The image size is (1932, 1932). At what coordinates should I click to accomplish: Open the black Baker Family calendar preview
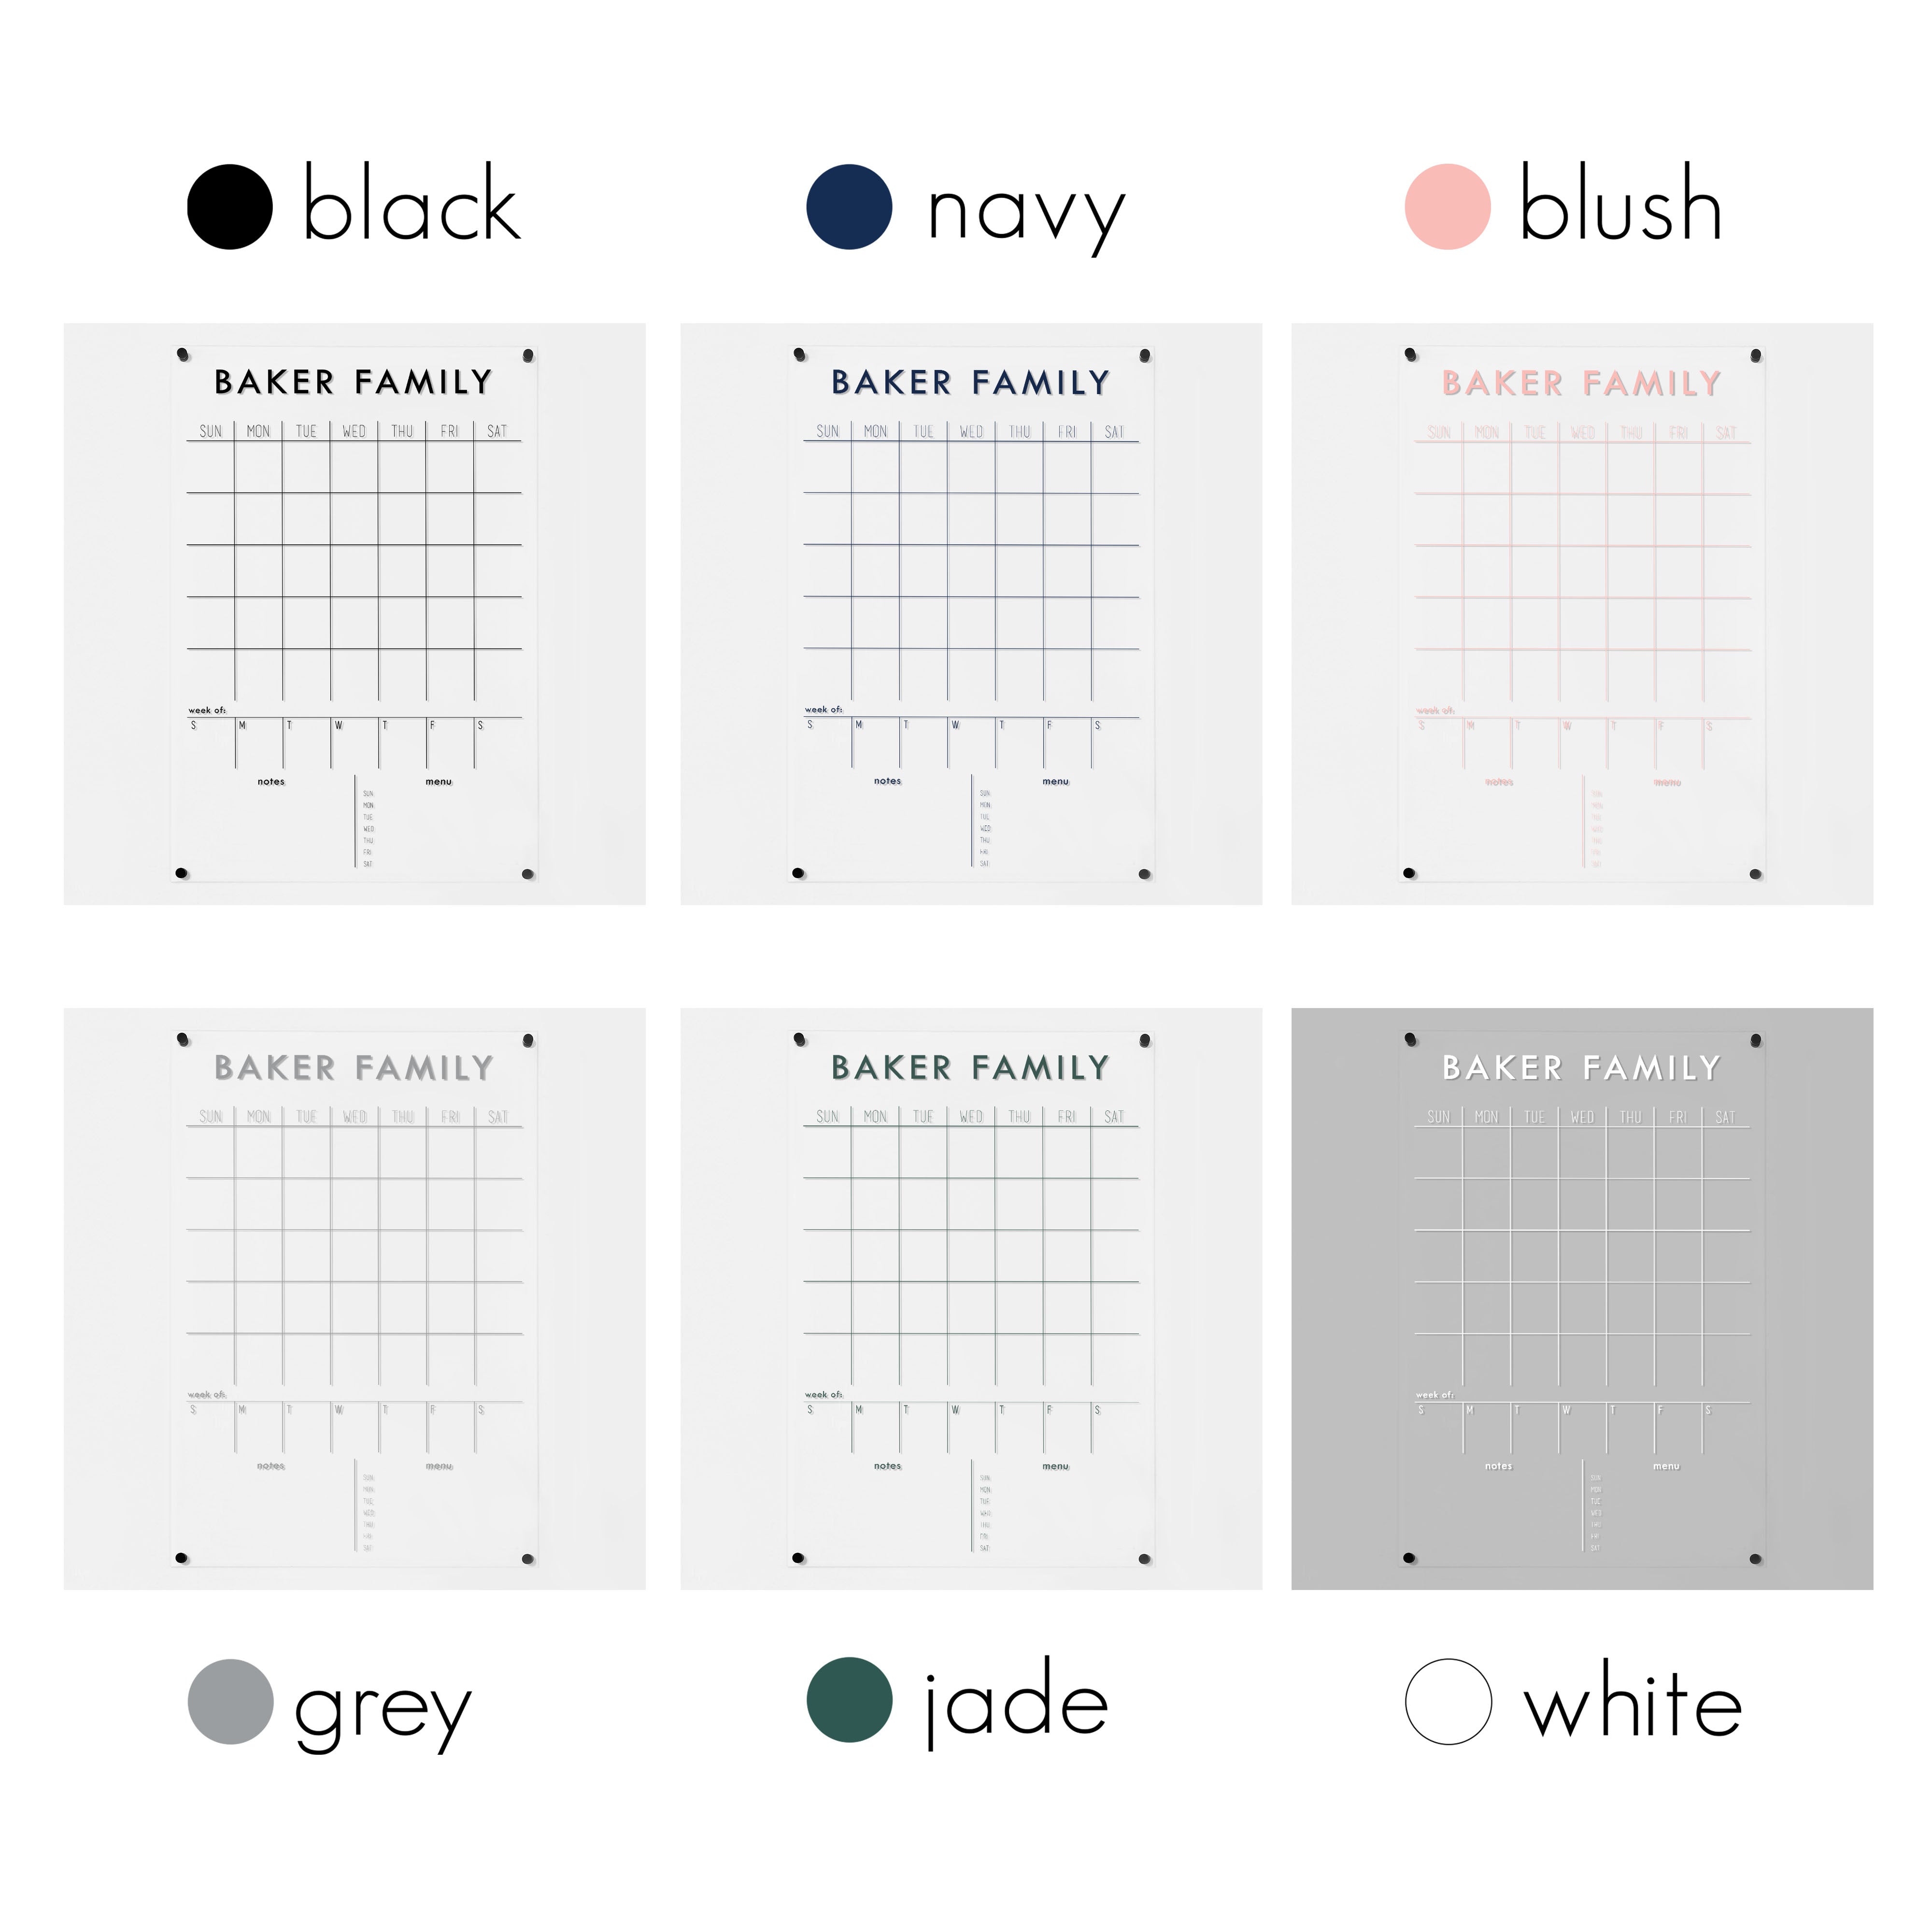[x=354, y=614]
